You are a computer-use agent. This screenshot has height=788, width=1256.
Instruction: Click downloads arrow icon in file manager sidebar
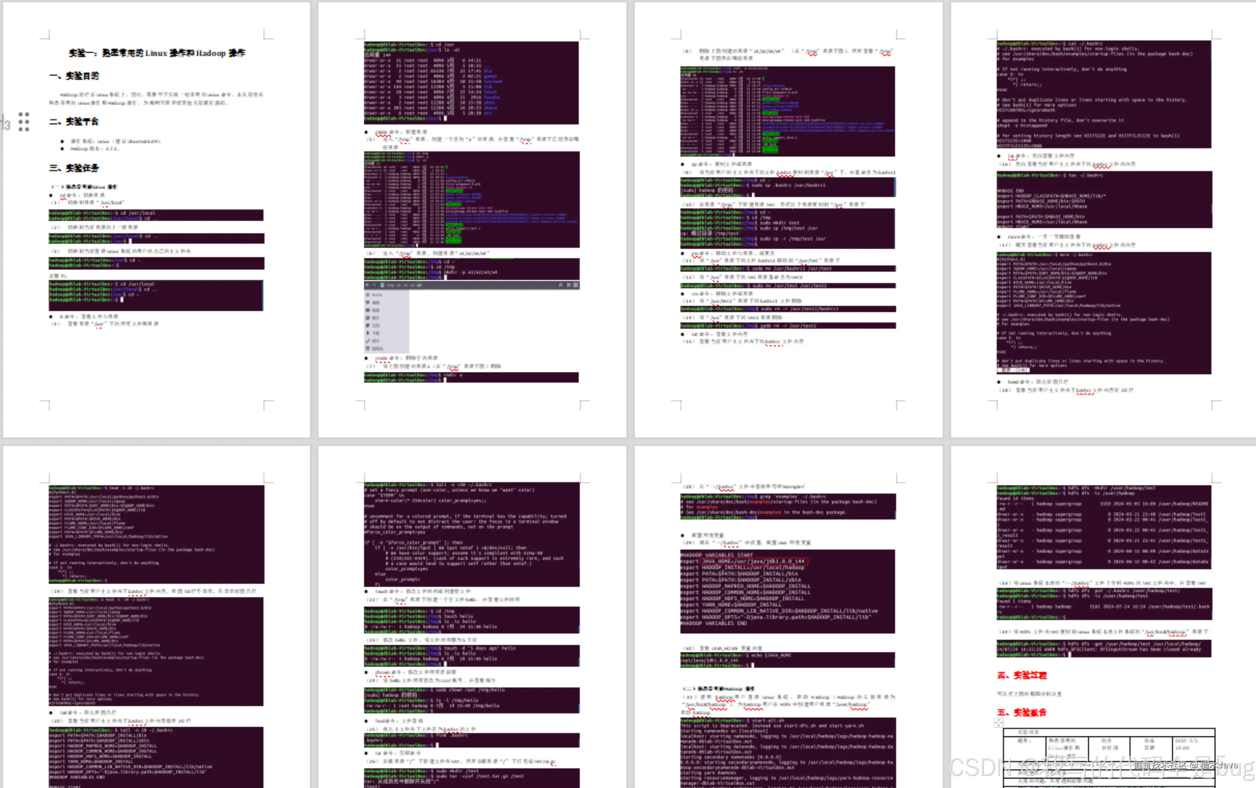coord(368,333)
